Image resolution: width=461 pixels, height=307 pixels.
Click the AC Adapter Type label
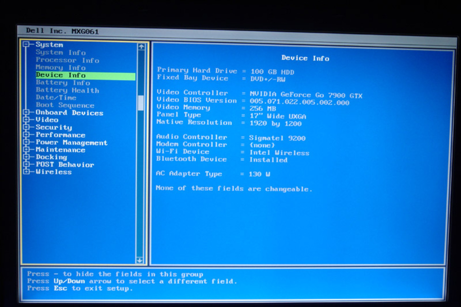[189, 174]
